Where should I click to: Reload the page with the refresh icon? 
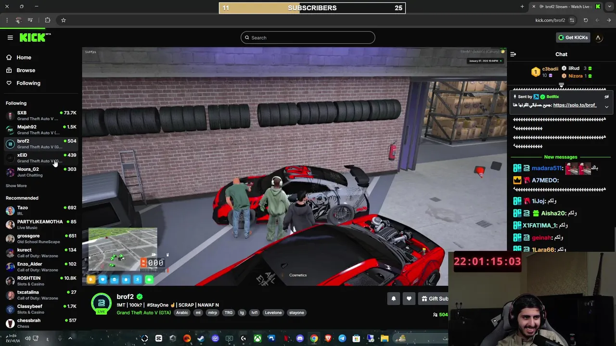pyautogui.click(x=586, y=20)
